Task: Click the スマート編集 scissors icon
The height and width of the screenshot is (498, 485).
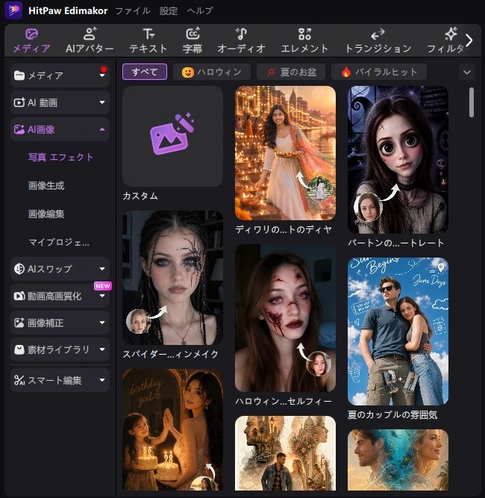Action: click(x=19, y=380)
